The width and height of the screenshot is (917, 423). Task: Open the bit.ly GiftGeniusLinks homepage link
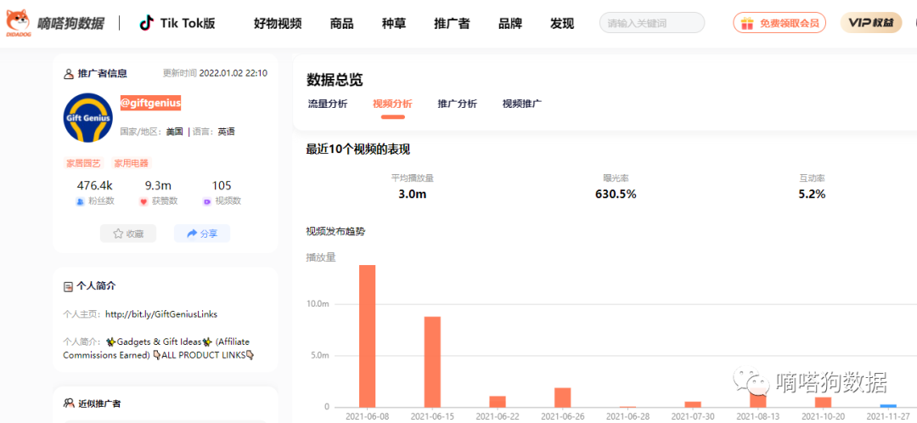click(160, 314)
